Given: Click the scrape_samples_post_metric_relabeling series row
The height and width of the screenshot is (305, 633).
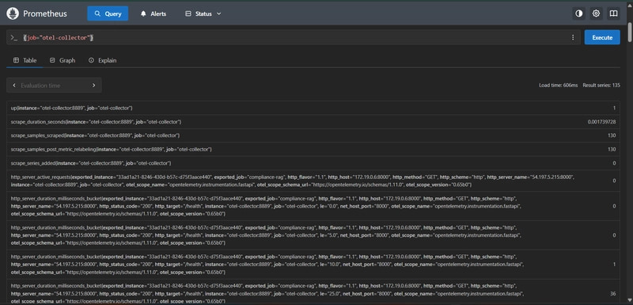Looking at the screenshot, I should [313, 149].
